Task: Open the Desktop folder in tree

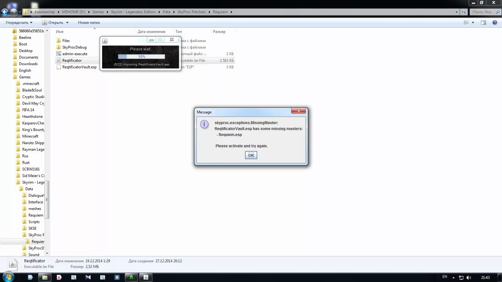Action: coord(26,51)
